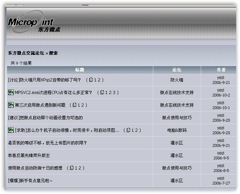Click author yezi dated 2006-7-27
Screen dimensions: 240x194
pyautogui.click(x=220, y=178)
